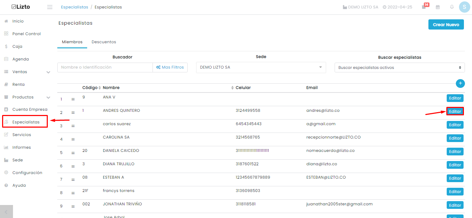
Task: Open Servicios in the sidebar menu
Action: 22,135
